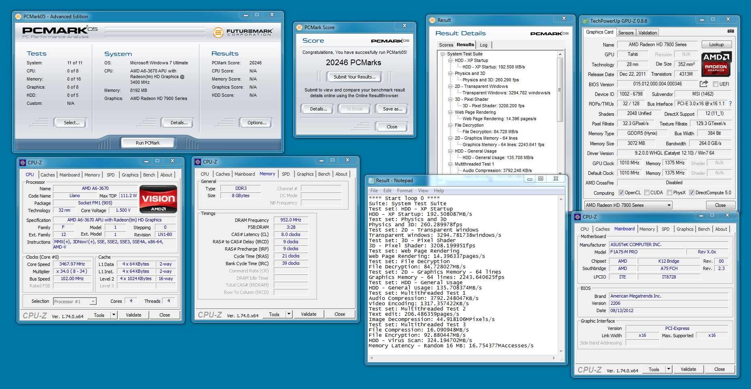Open the Caches tab in CPU-Z CPU window
The height and width of the screenshot is (389, 751).
click(48, 175)
